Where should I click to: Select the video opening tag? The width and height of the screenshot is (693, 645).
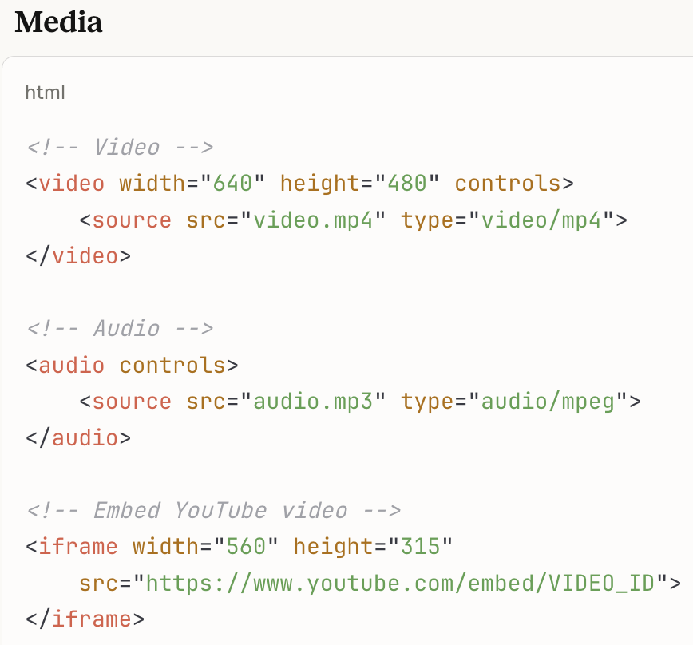pos(72,183)
